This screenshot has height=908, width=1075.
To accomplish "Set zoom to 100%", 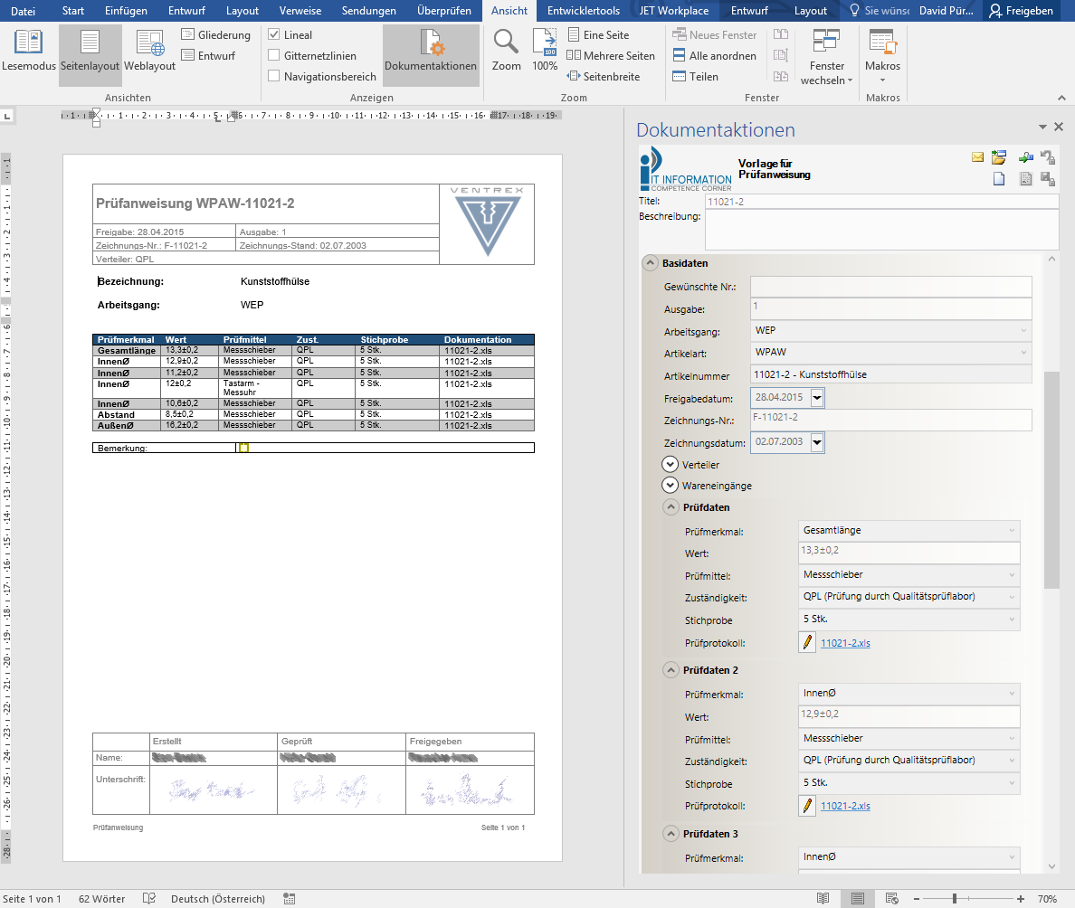I will [x=545, y=52].
